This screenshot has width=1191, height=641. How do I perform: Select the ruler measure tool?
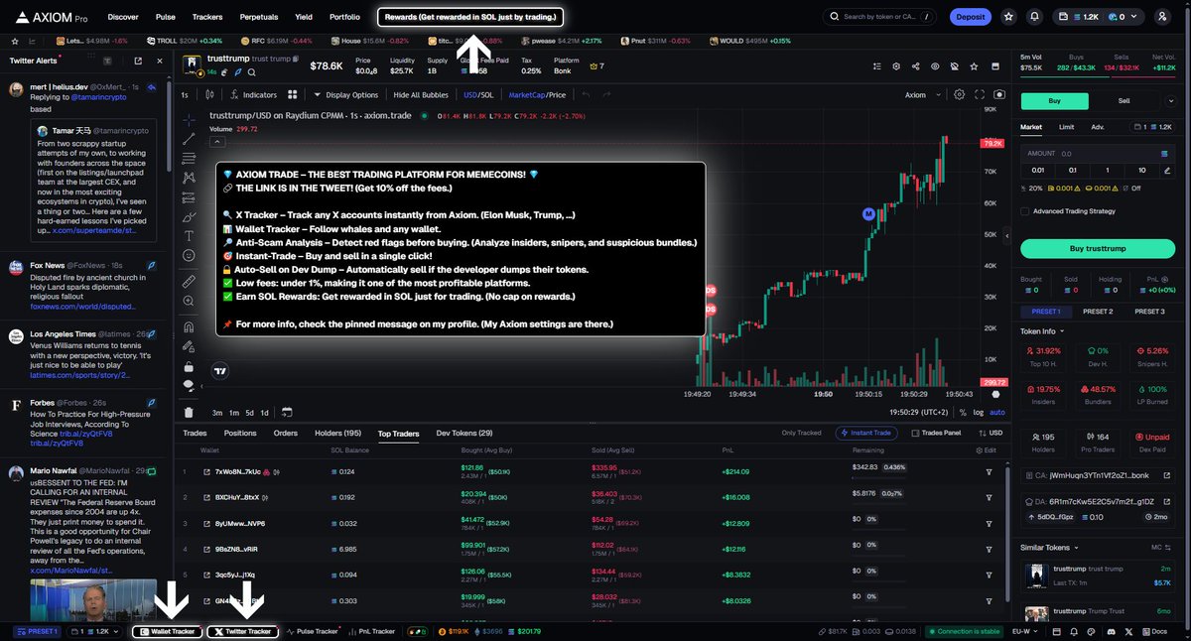(x=189, y=282)
